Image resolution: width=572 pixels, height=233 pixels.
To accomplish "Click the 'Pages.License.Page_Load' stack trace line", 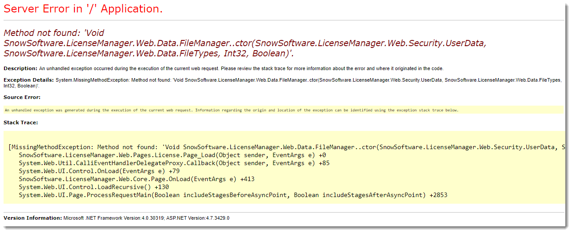I will tap(172, 155).
